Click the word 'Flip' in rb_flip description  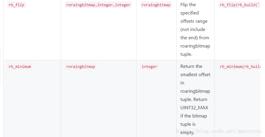click(x=184, y=5)
